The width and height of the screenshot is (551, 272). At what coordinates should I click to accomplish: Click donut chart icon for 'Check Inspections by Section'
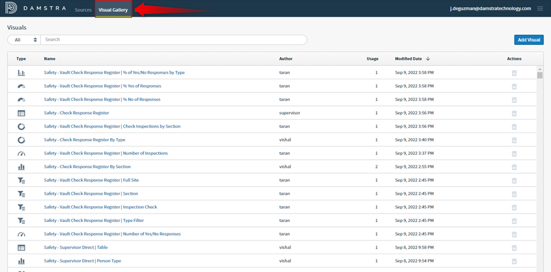pos(21,126)
